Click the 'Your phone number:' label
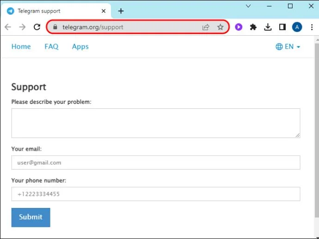The height and width of the screenshot is (239, 319). (39, 181)
